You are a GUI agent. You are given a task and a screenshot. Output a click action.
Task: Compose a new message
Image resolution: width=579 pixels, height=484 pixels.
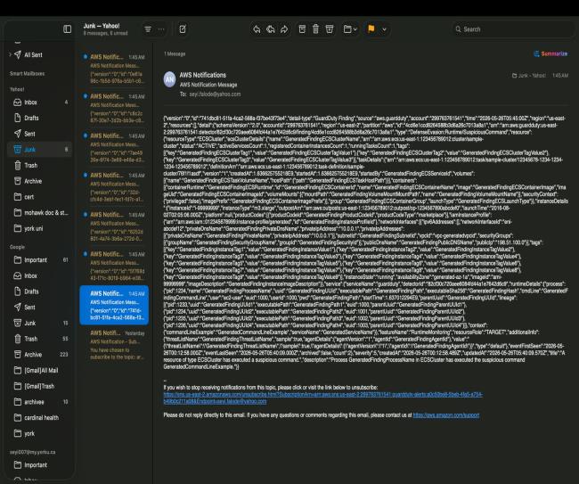pyautogui.click(x=183, y=29)
